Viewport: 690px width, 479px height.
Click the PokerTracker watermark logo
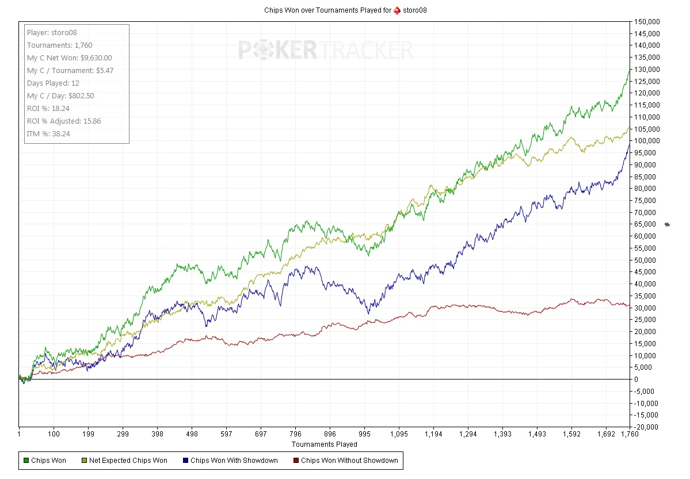[325, 50]
